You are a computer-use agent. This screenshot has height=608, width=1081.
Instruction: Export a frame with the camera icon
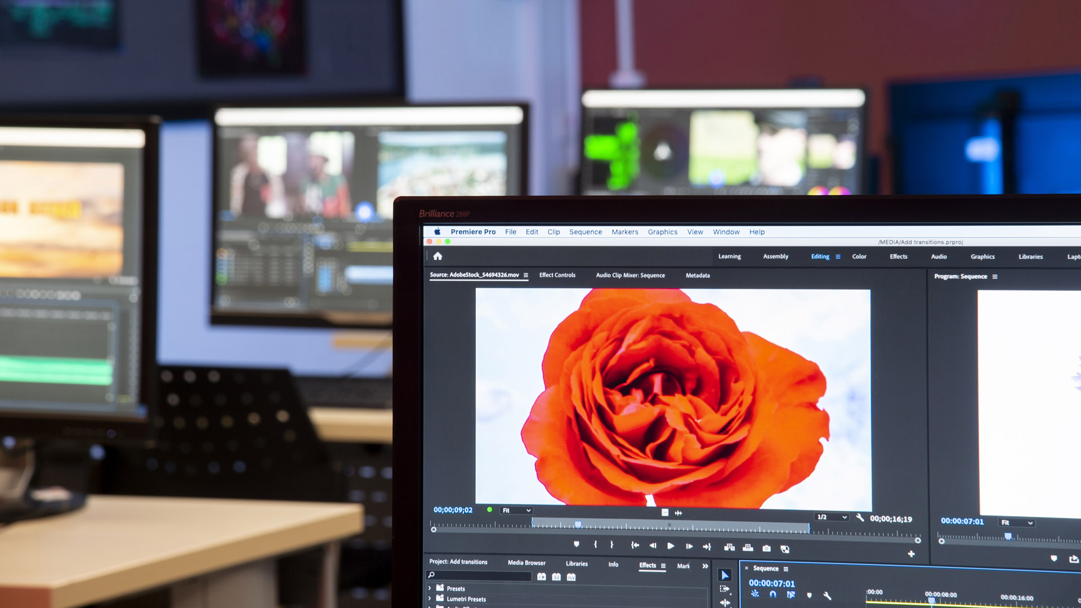click(766, 548)
